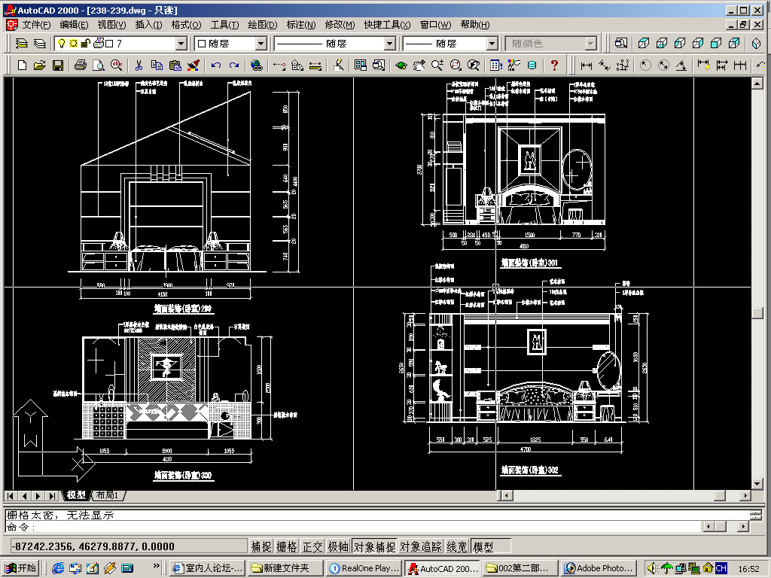The width and height of the screenshot is (771, 578).
Task: Switch to Adobe Photoshop taskbar button
Action: pos(599,568)
